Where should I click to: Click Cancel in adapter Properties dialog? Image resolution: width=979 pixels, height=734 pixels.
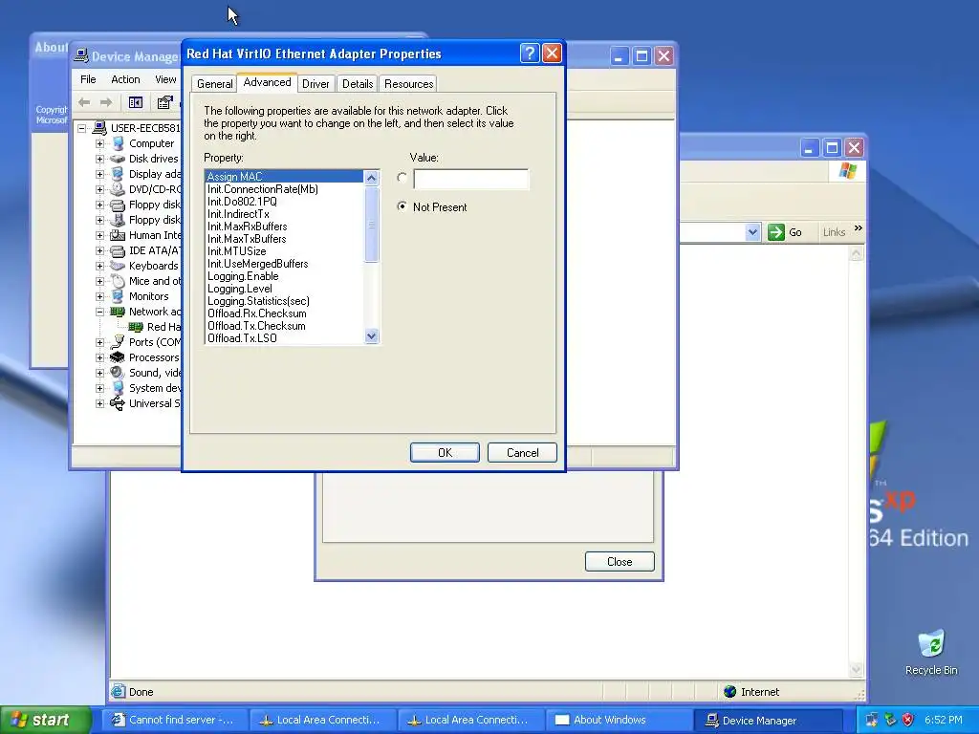tap(522, 452)
